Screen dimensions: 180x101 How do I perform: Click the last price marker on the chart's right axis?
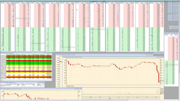coord(162,81)
